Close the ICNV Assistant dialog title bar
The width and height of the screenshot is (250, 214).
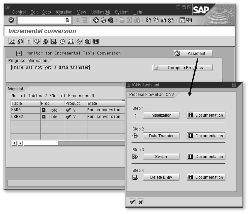[x=234, y=85]
